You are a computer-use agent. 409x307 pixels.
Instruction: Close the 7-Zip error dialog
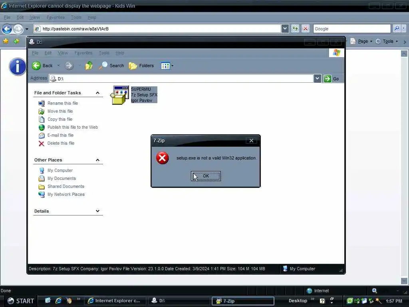[251, 140]
